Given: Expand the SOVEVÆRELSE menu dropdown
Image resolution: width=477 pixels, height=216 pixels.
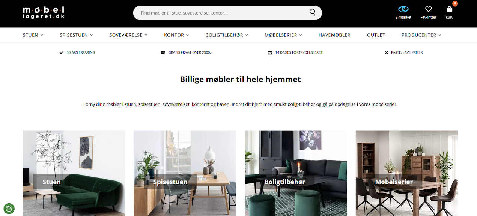Looking at the screenshot, I should [x=128, y=35].
